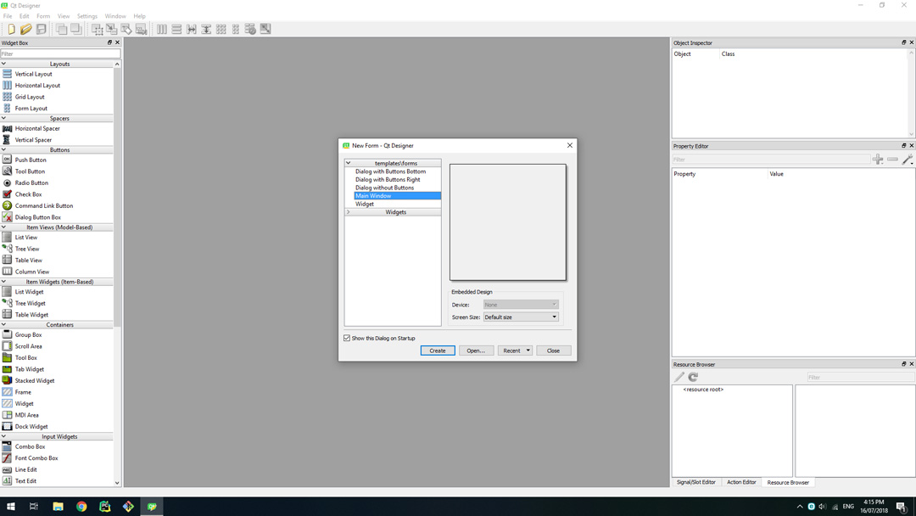Toggle Show this Dialog on Startup checkbox
The height and width of the screenshot is (516, 916).
(347, 338)
